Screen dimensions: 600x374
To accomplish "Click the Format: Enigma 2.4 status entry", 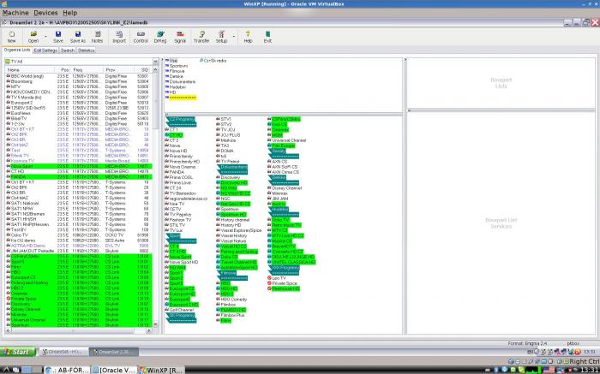I will tap(528, 343).
